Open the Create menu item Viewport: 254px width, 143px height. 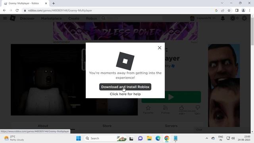(74, 18)
